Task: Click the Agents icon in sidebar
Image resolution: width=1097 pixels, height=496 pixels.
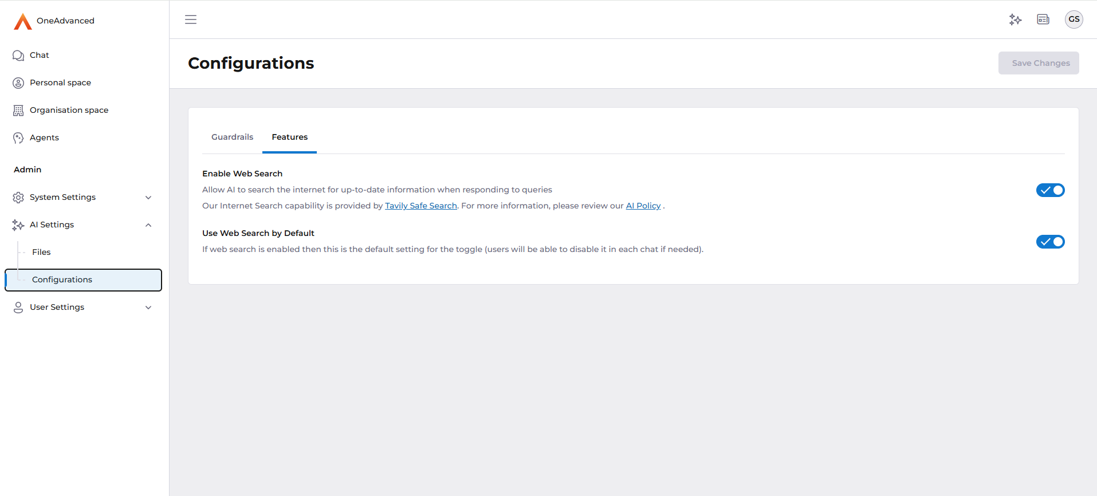Action: tap(18, 138)
